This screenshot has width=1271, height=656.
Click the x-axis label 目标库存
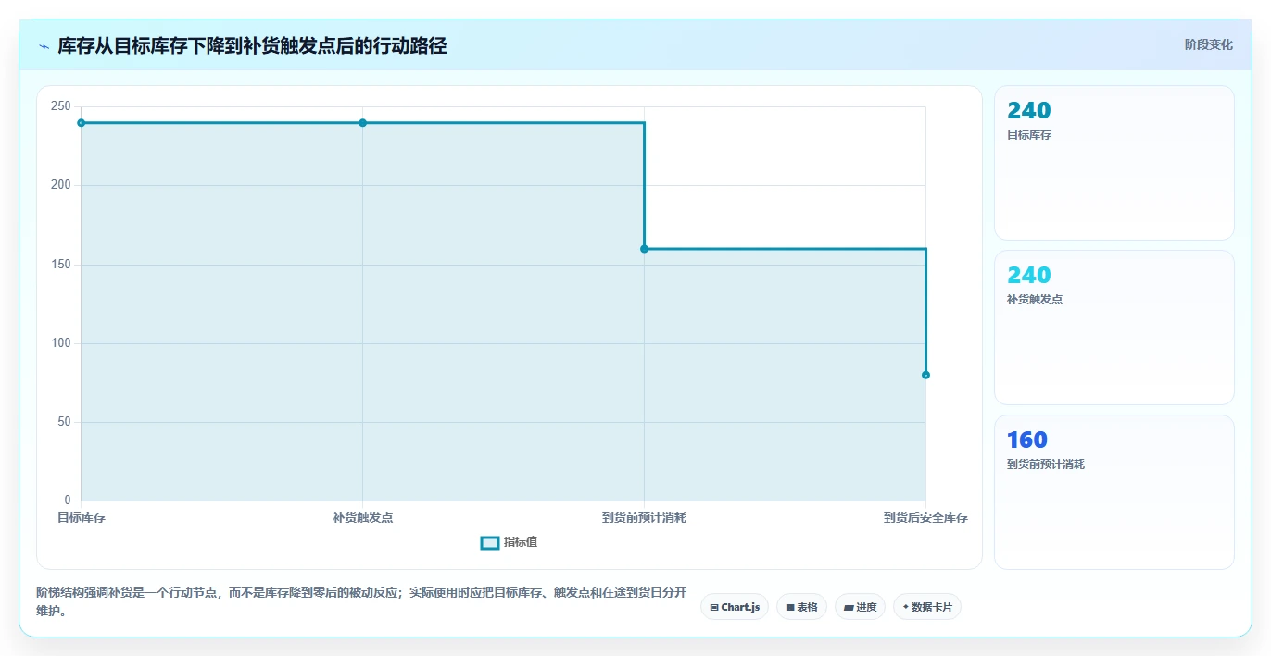pos(82,518)
